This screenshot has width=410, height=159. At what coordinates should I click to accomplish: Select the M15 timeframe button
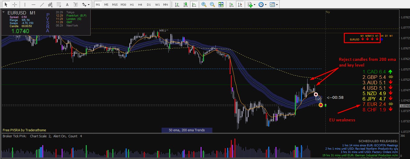click(115, 5)
